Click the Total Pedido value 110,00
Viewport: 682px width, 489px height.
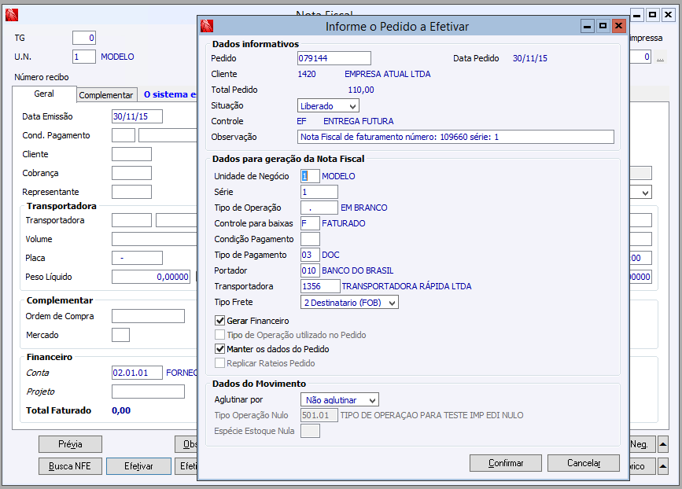pos(361,90)
